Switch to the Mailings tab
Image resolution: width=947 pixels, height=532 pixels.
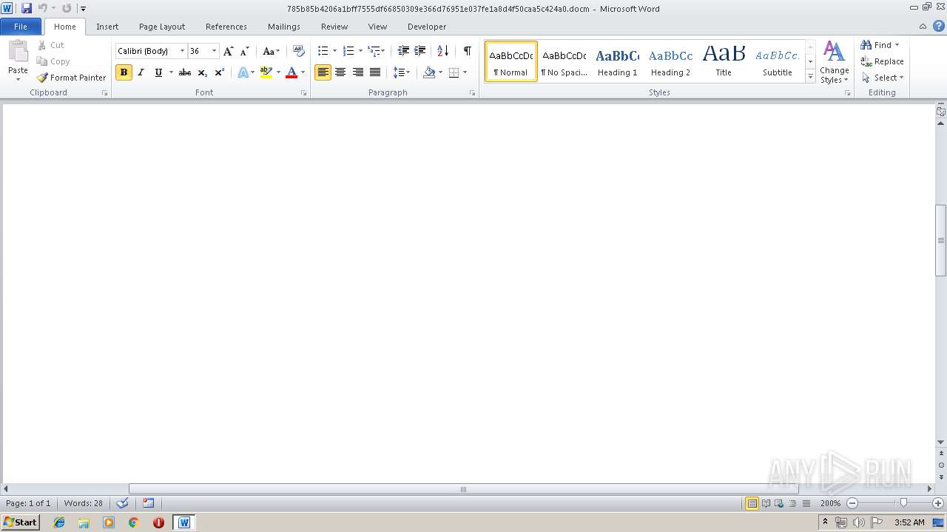click(284, 27)
